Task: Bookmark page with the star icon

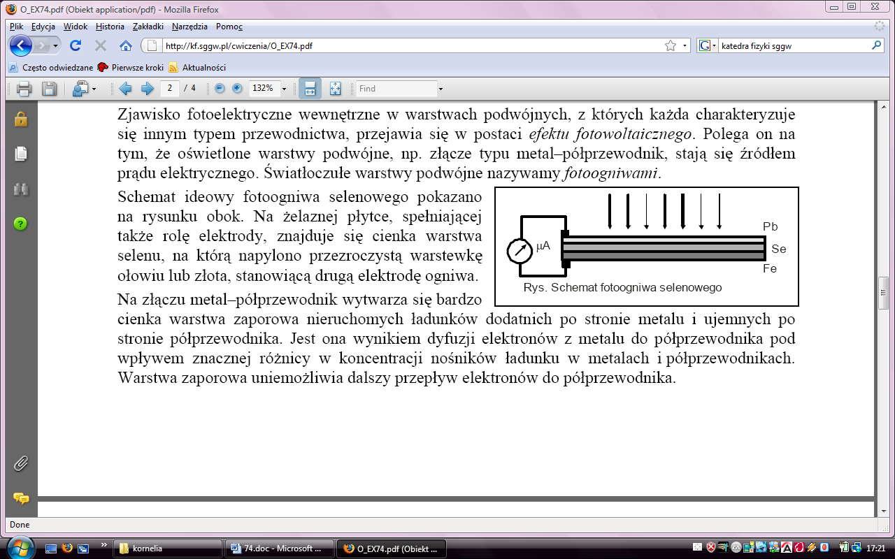Action: (670, 45)
